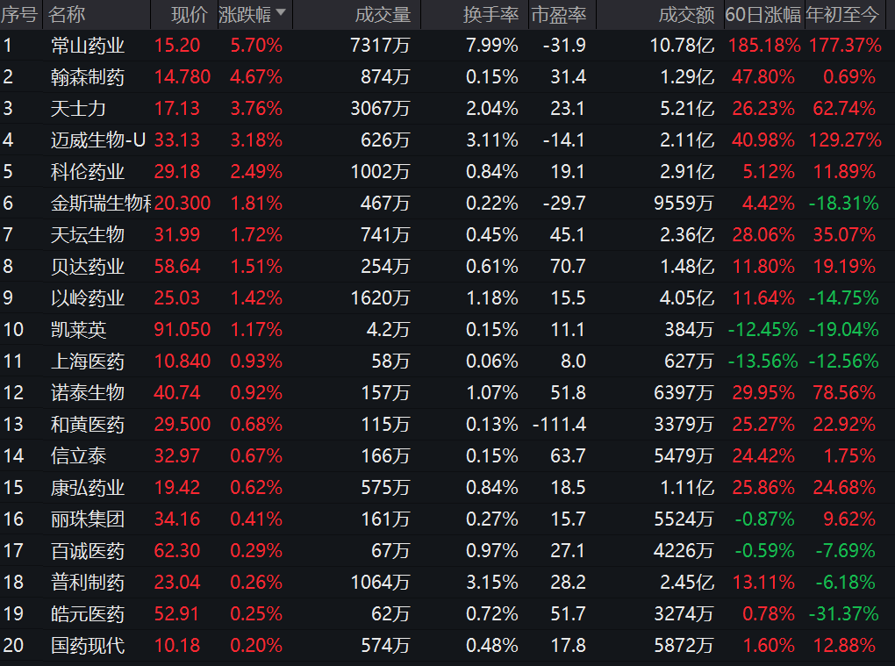Select the 常山药业 stock row

[x=447, y=45]
